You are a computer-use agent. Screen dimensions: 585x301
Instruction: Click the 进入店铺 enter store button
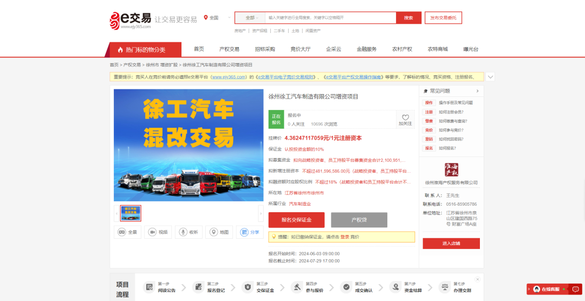[x=451, y=244]
